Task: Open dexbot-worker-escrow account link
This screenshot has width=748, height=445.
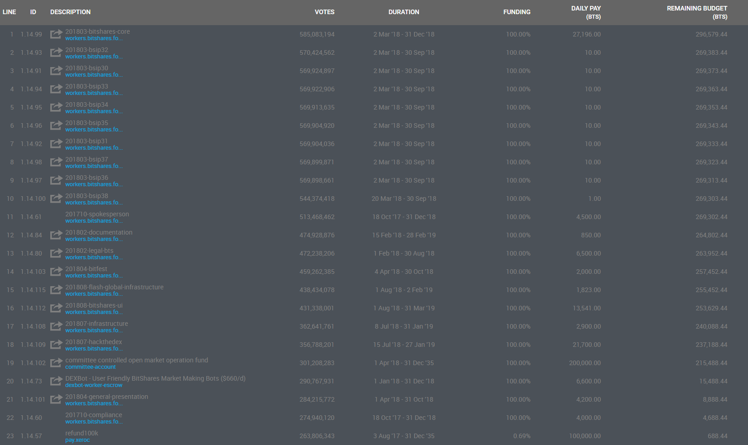Action: click(x=94, y=385)
